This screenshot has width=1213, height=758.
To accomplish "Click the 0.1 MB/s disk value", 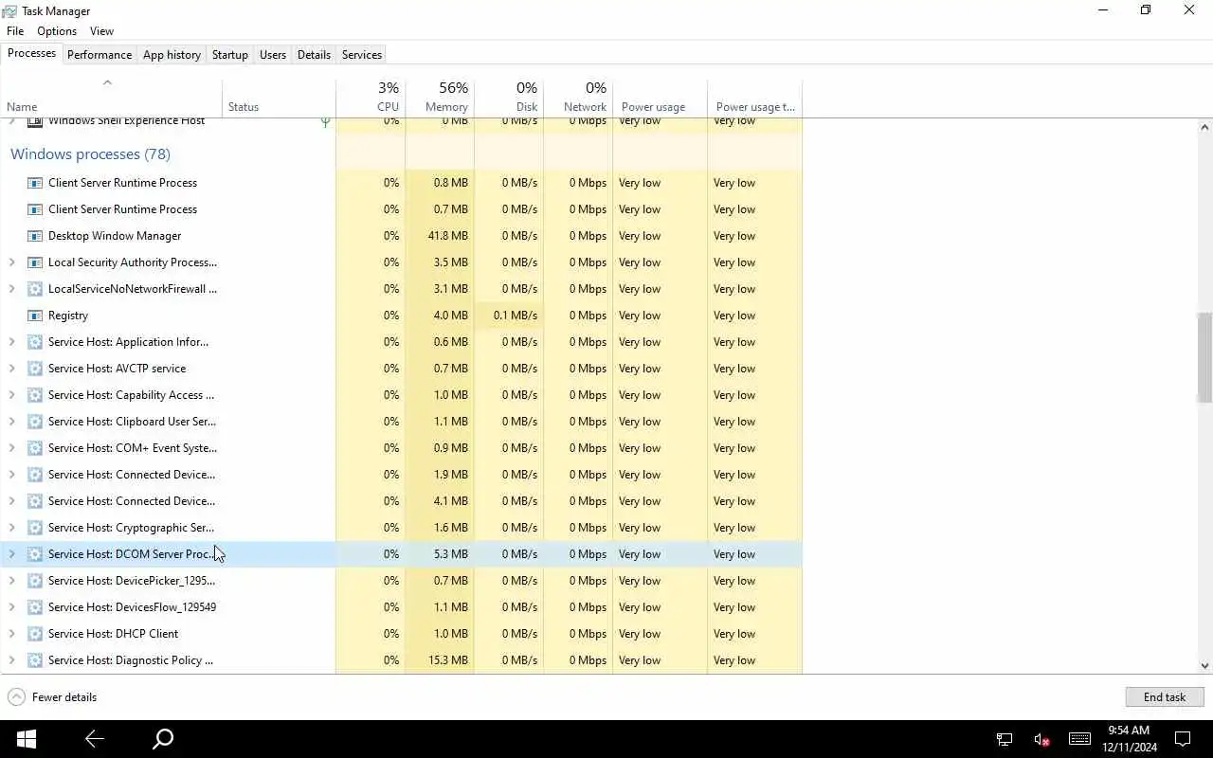I will click(515, 316).
